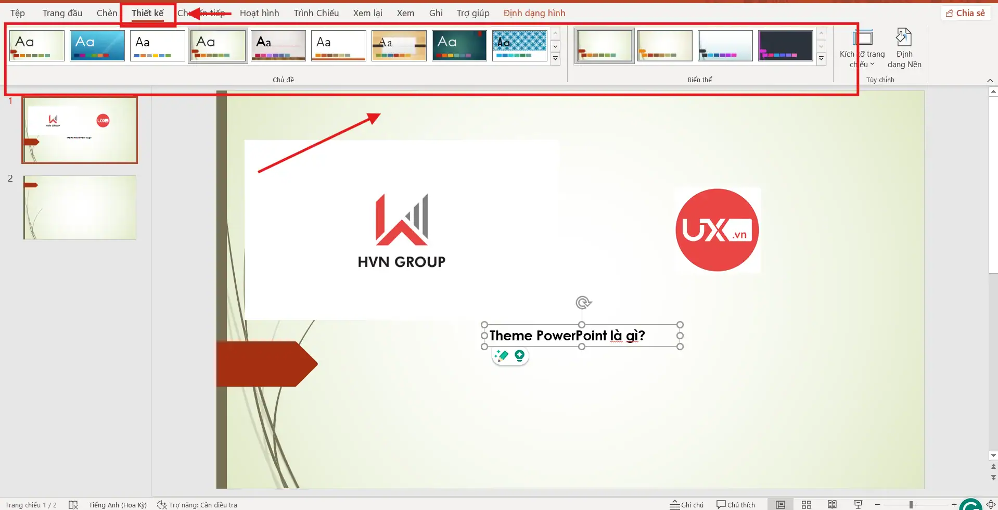Click the HVN GROUP logo image

pyautogui.click(x=402, y=231)
